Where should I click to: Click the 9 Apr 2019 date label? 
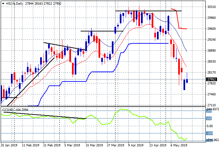[136, 145]
